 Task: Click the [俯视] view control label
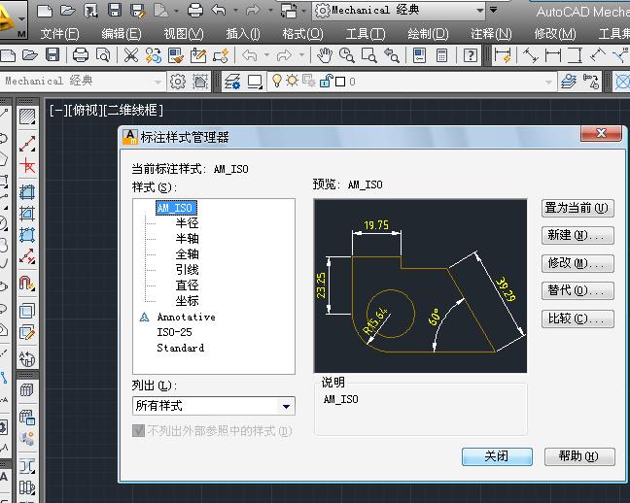pyautogui.click(x=84, y=110)
